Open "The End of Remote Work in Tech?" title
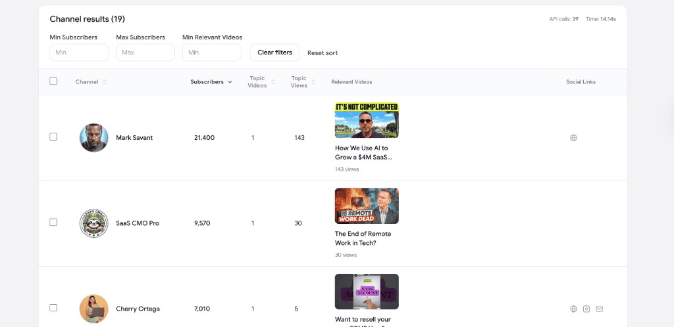Image resolution: width=674 pixels, height=327 pixels. click(363, 238)
